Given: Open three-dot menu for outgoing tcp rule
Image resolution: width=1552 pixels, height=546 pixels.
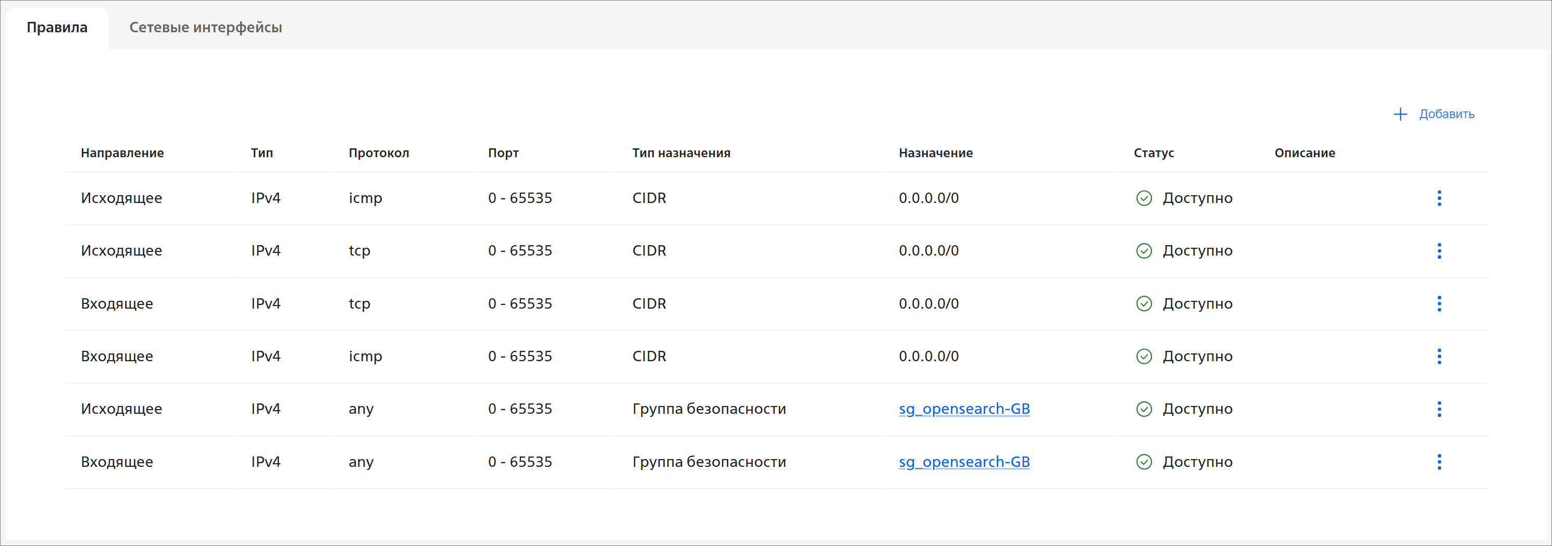Looking at the screenshot, I should (1439, 250).
